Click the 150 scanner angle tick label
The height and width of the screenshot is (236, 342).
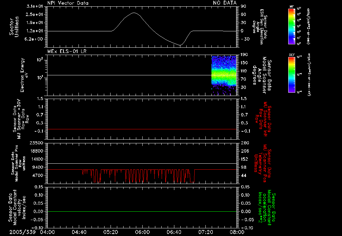point(244,63)
